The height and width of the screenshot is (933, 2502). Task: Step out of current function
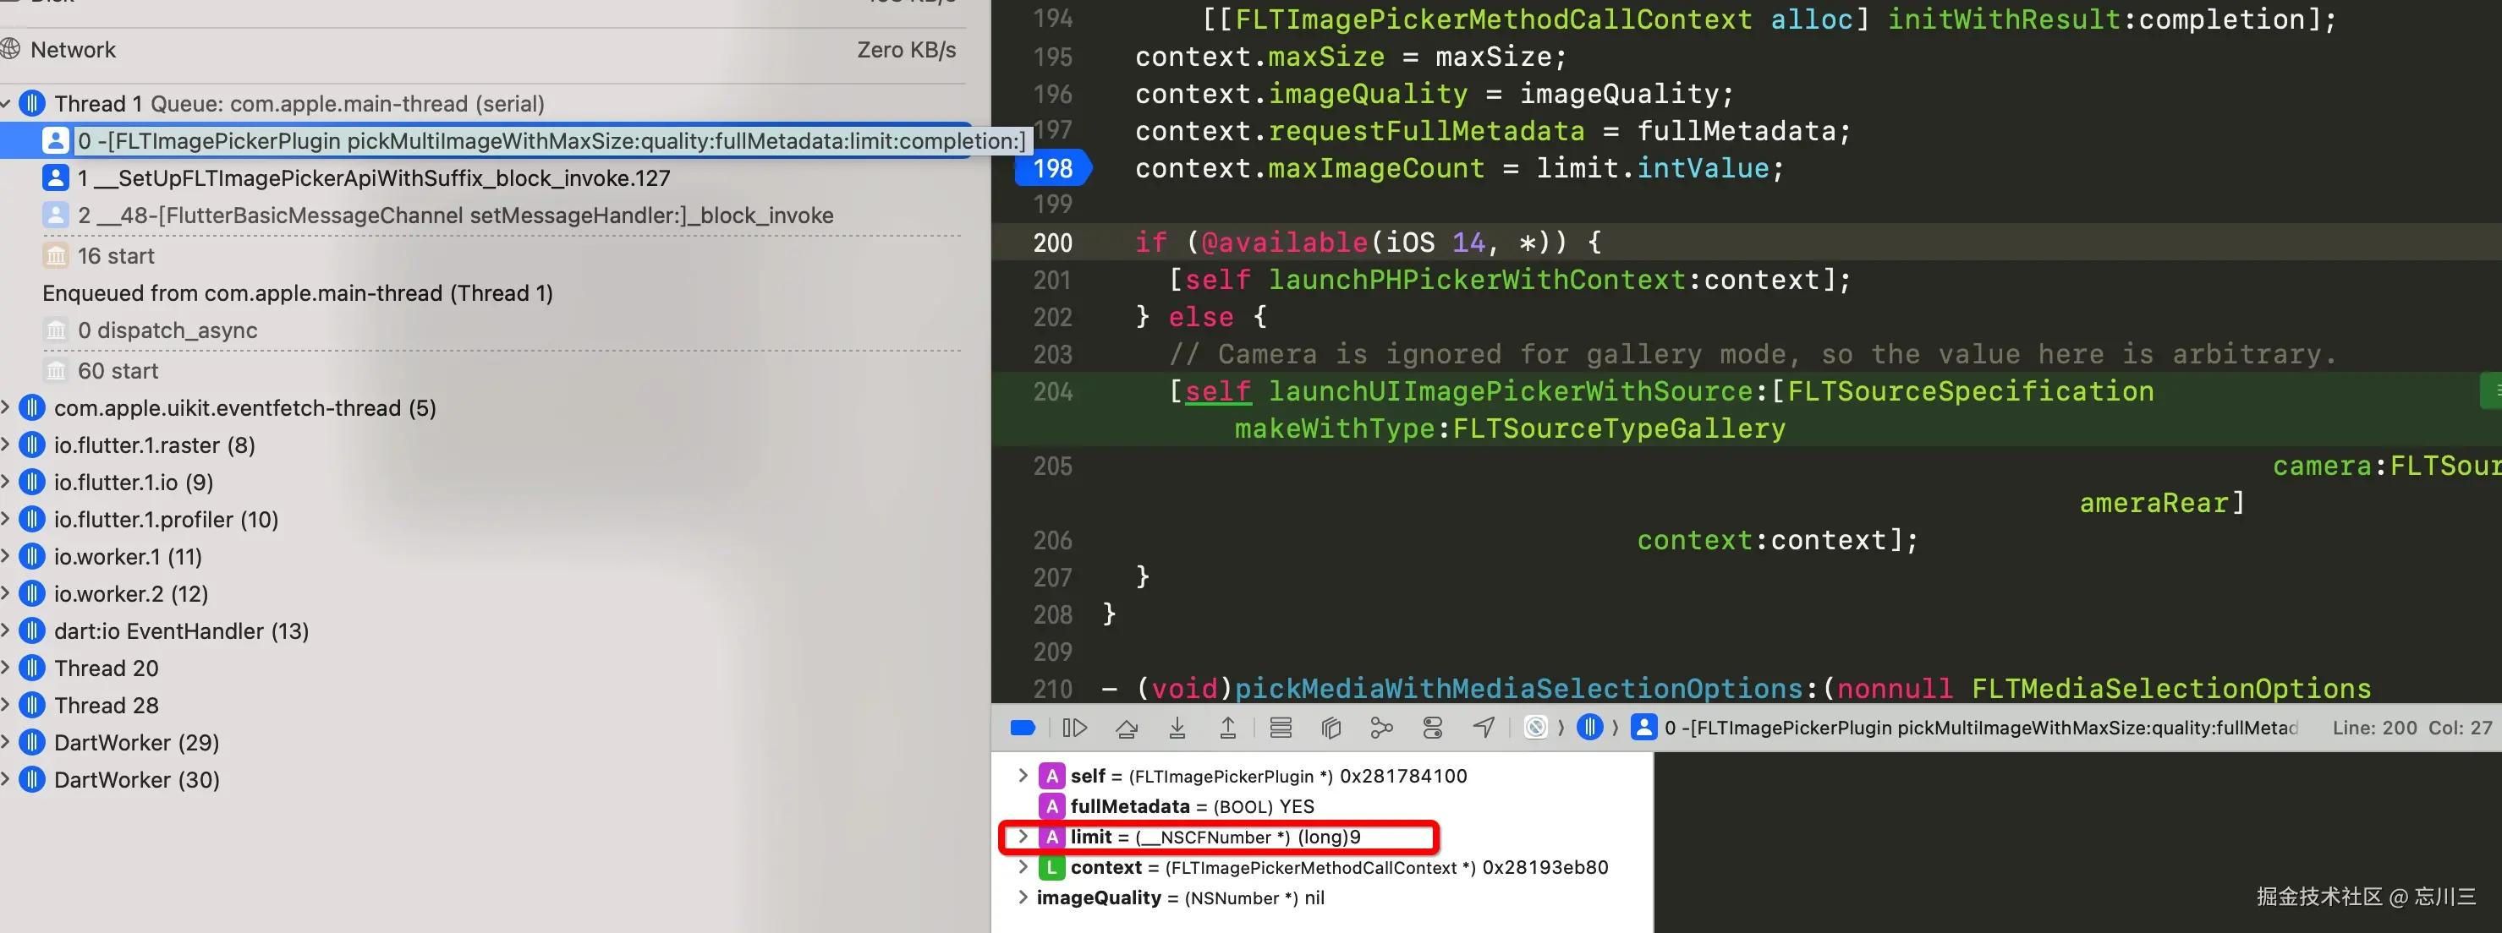click(1227, 727)
